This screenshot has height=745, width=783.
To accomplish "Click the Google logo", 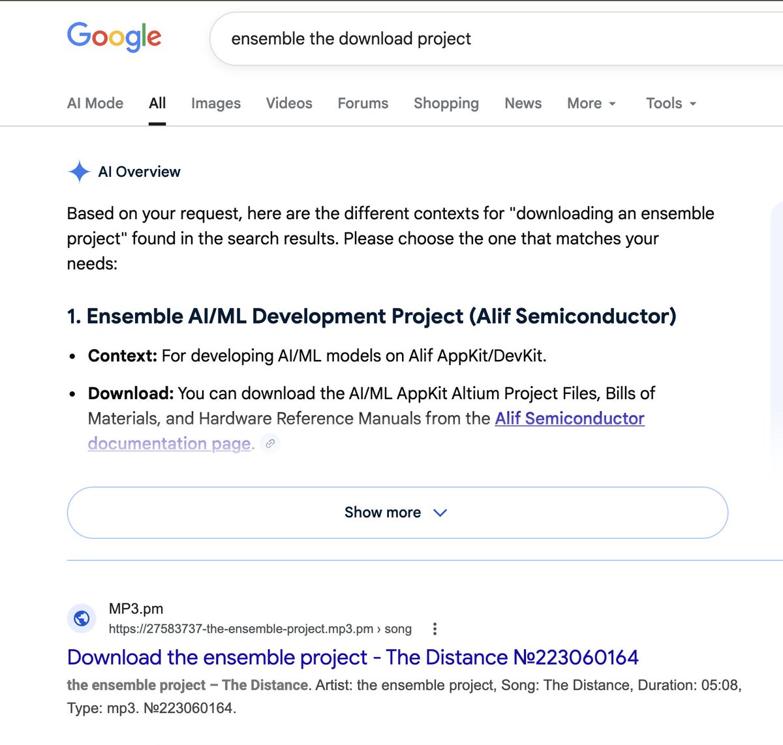I will click(x=114, y=37).
